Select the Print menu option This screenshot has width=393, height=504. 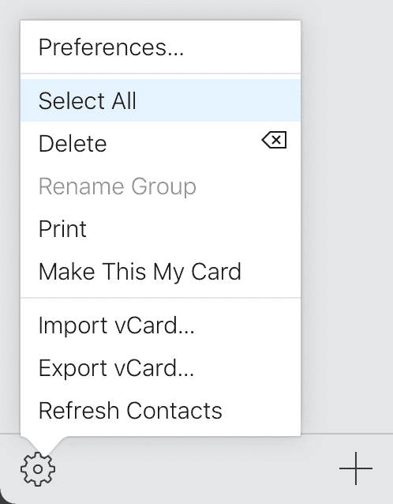point(160,228)
